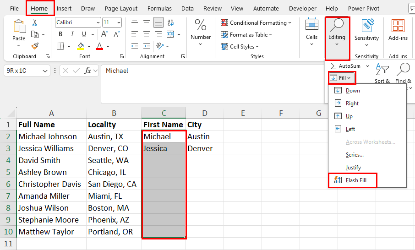This screenshot has width=415, height=250.
Task: Expand font color palette arrow
Action: pyautogui.click(x=108, y=46)
